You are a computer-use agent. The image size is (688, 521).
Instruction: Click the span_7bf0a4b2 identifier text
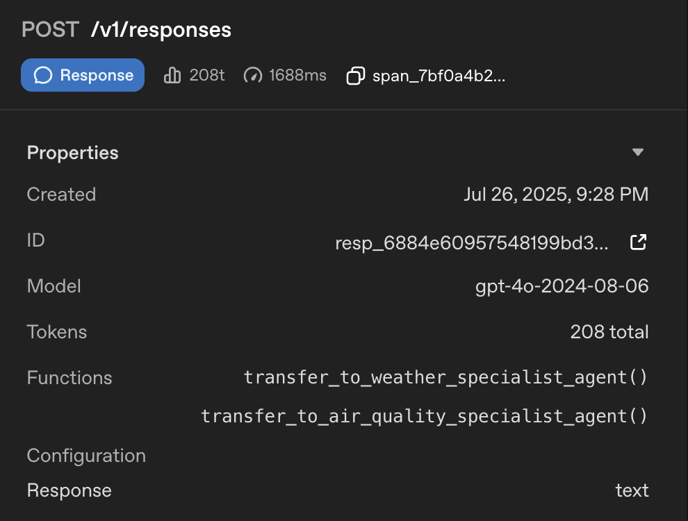point(439,76)
